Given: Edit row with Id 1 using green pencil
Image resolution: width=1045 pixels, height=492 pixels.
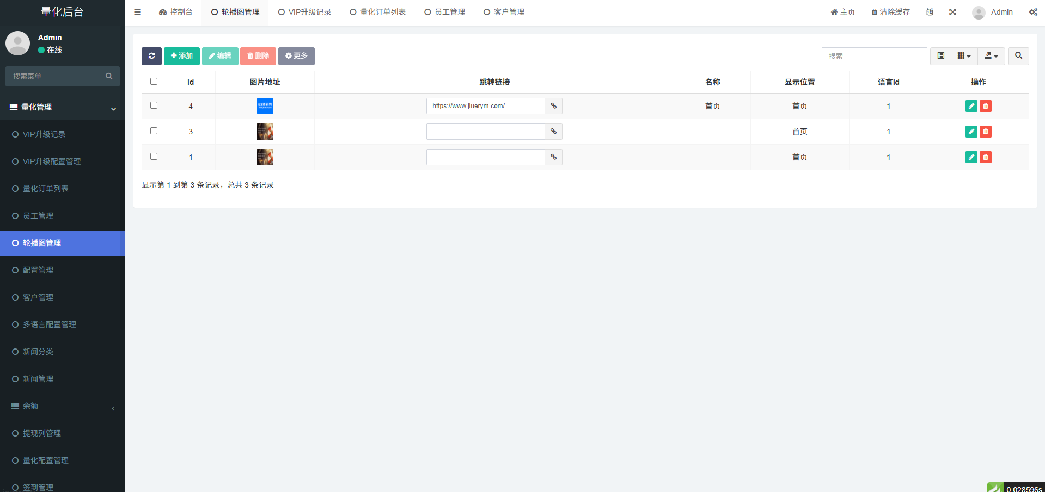Looking at the screenshot, I should click(x=971, y=157).
